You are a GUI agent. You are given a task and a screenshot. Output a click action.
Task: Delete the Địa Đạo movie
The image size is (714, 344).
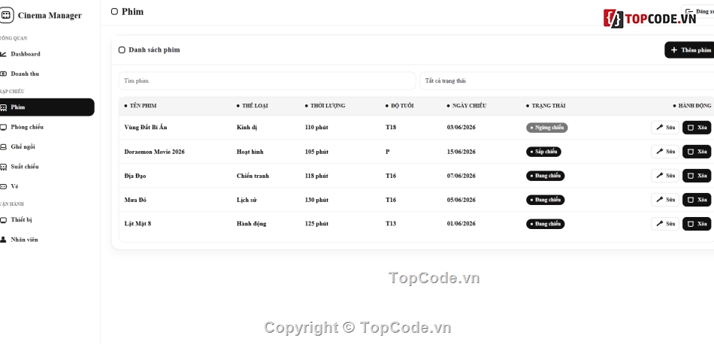pos(697,176)
